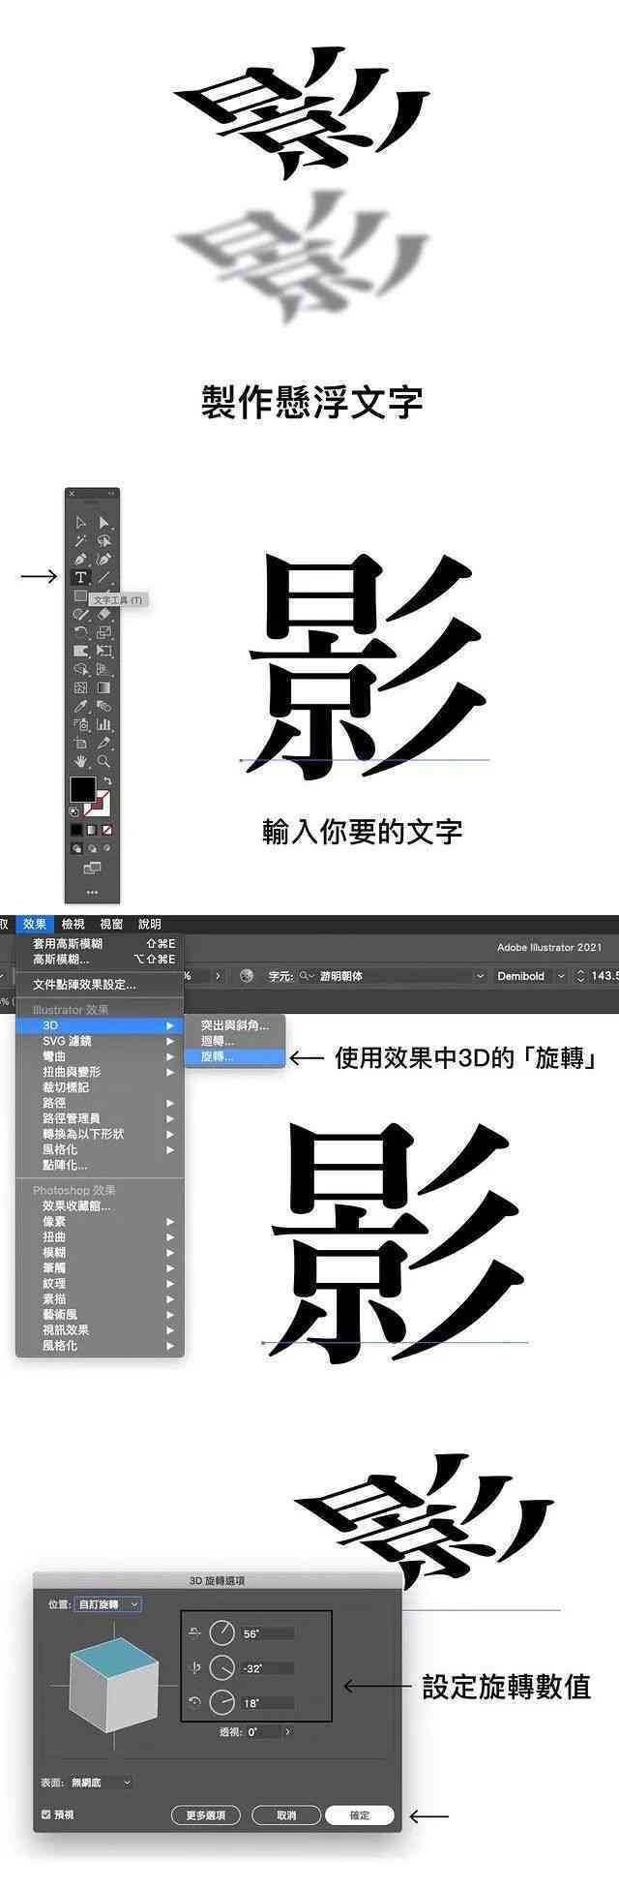The height and width of the screenshot is (1890, 619).
Task: Select the Eraser tool
Action: tap(103, 614)
